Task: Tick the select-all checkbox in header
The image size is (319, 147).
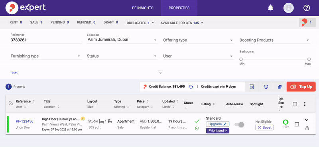Action: [295, 104]
